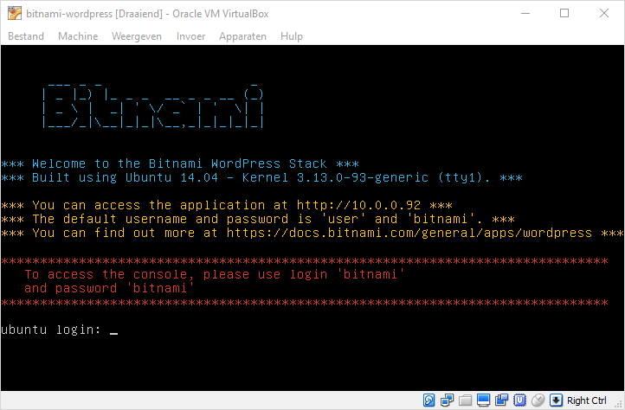Click the Right Ctrl host key label

point(586,400)
